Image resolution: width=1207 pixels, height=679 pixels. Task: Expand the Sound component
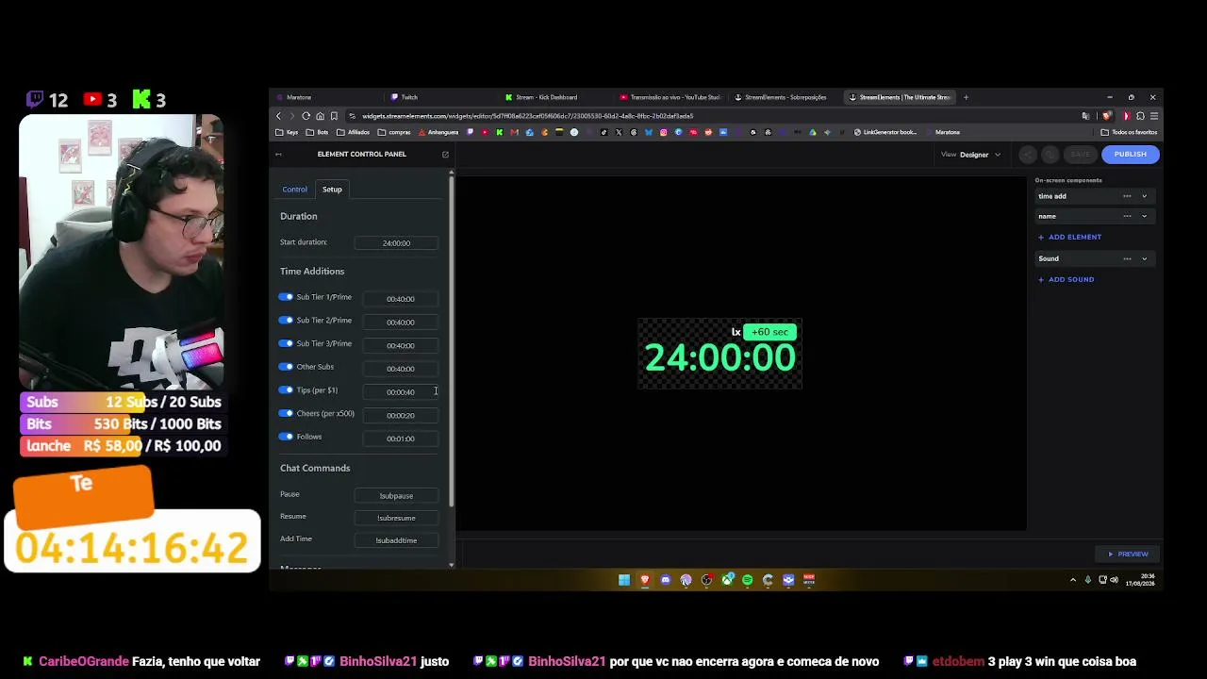pos(1145,258)
